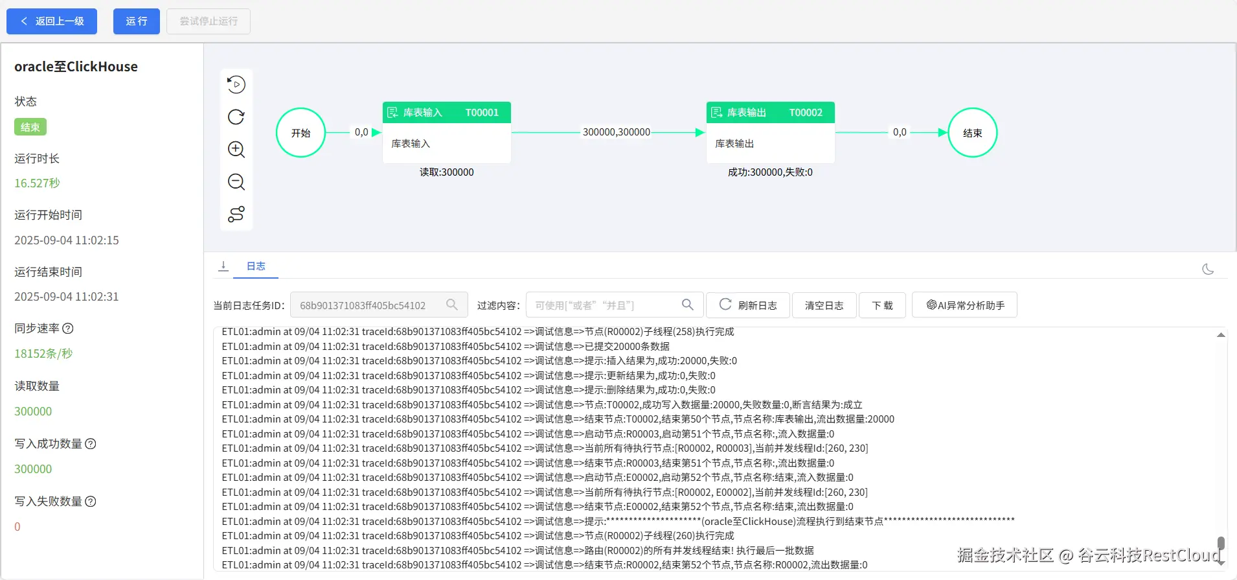Click the 库表输出 node header icon
Image resolution: width=1237 pixels, height=580 pixels.
(x=716, y=113)
